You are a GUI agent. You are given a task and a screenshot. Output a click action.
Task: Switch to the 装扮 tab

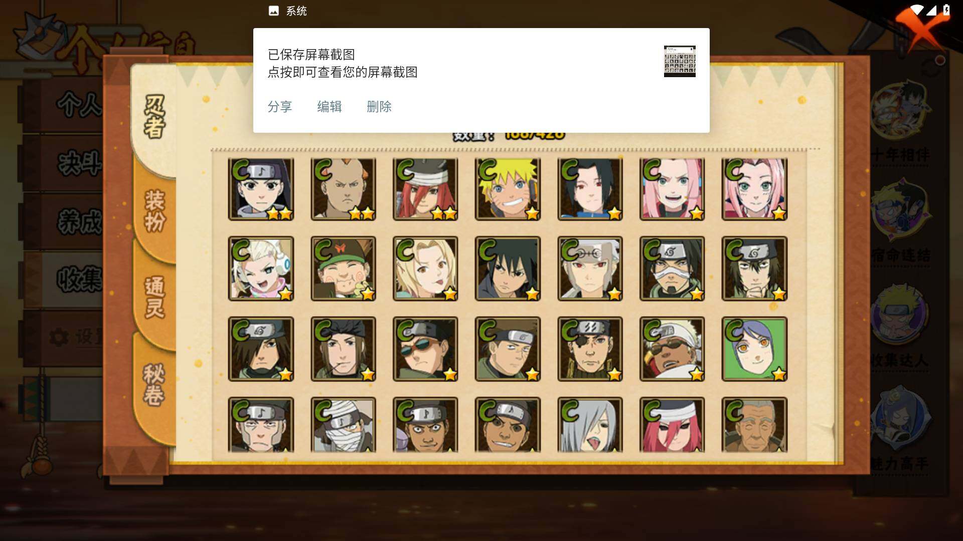pyautogui.click(x=154, y=210)
